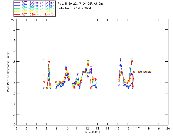Click the 'Time (GMT)' axis label
This screenshot has height=139, width=173.
[92, 132]
